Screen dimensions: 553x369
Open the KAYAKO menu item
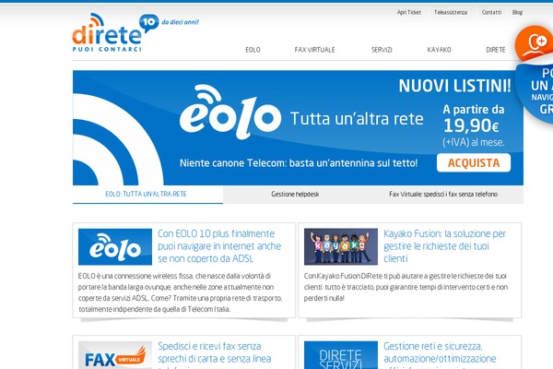tap(439, 50)
